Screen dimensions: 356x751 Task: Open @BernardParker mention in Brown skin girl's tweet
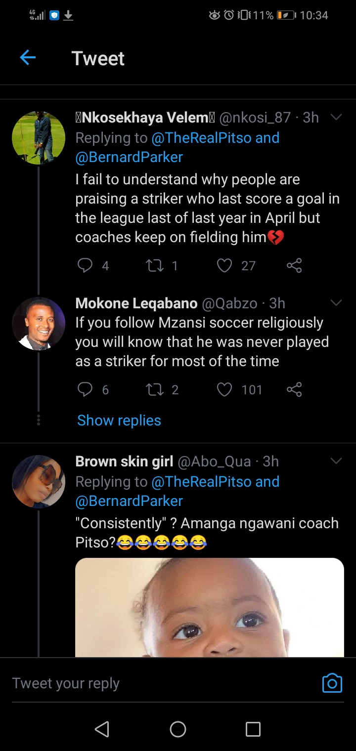tap(129, 501)
